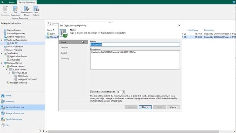This screenshot has height=133, width=236.
Task: Click the Edit Repository ribbon icon
Action: (x=15, y=11)
